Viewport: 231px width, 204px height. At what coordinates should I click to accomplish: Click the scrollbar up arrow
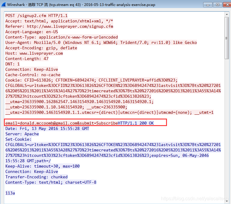click(227, 14)
